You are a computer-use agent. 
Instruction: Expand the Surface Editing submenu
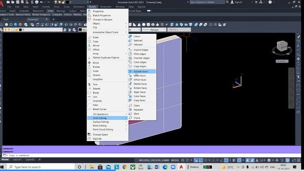tap(108, 122)
